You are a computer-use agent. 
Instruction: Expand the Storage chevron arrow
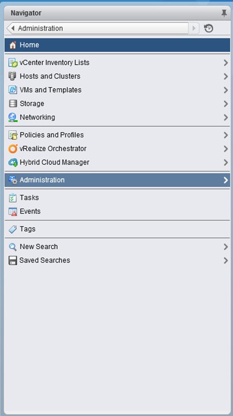[x=226, y=104]
